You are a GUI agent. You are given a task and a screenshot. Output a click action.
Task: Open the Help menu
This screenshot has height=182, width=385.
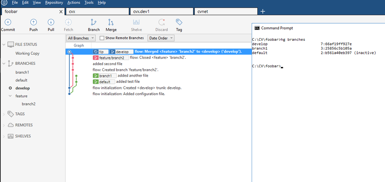click(102, 3)
